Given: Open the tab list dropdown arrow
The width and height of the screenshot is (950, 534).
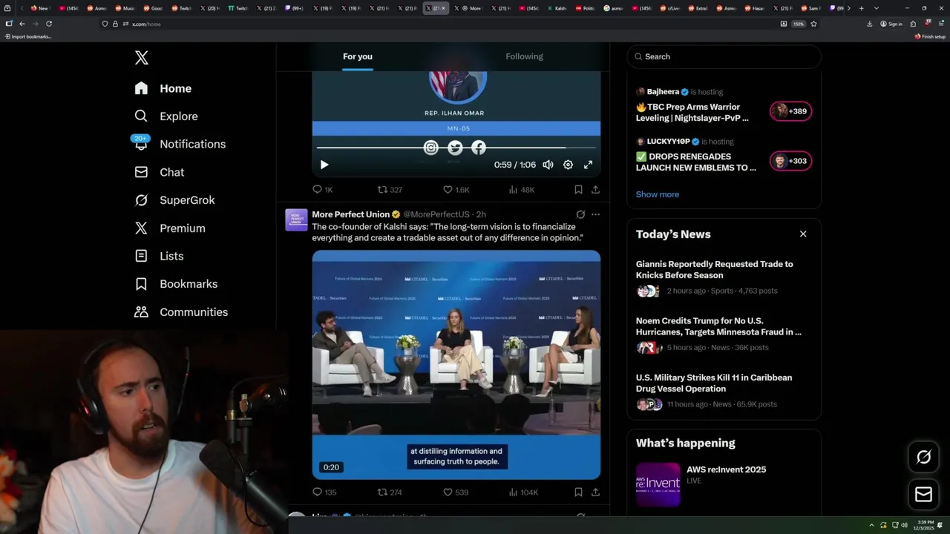Looking at the screenshot, I should click(x=877, y=8).
